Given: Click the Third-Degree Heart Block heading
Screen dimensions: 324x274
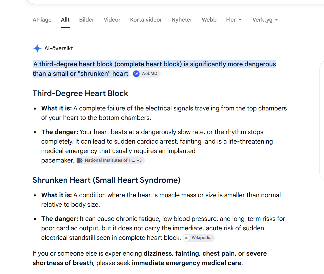Looking at the screenshot, I should pos(80,93).
